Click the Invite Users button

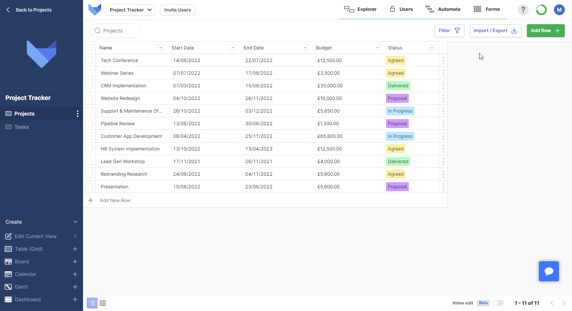point(177,10)
